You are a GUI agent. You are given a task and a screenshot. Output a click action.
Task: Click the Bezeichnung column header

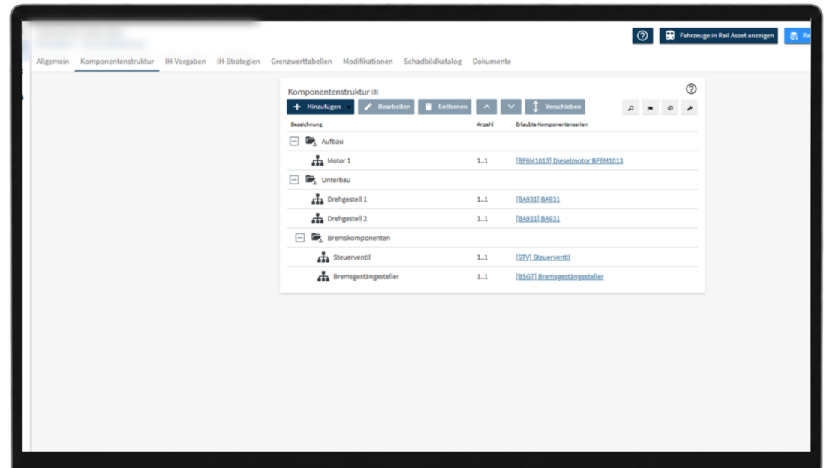click(306, 124)
